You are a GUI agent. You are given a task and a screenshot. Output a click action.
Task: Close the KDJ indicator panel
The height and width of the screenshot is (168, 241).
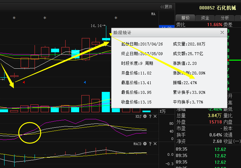click(155, 116)
